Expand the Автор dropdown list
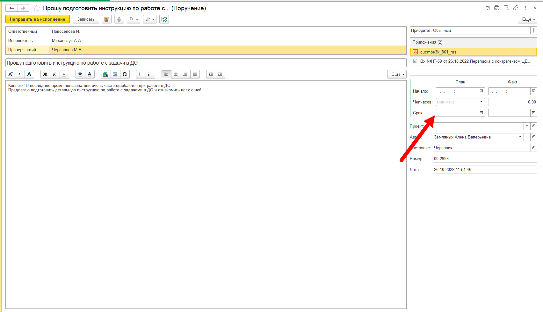The width and height of the screenshot is (543, 312). [x=520, y=137]
